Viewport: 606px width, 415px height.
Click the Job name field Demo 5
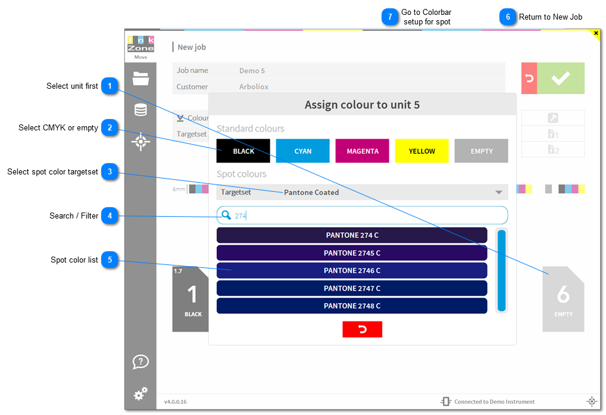pos(339,70)
